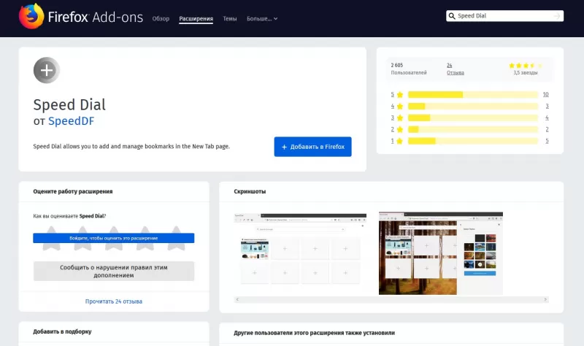The width and height of the screenshot is (584, 346).
Task: Click the 2 605 Пользователей stat
Action: click(409, 69)
